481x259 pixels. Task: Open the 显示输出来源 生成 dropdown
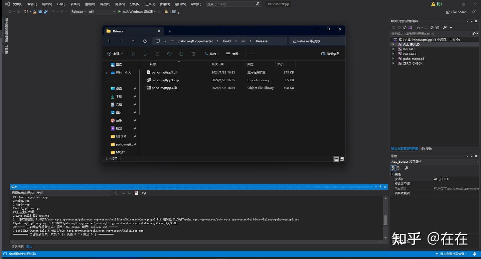73,193
